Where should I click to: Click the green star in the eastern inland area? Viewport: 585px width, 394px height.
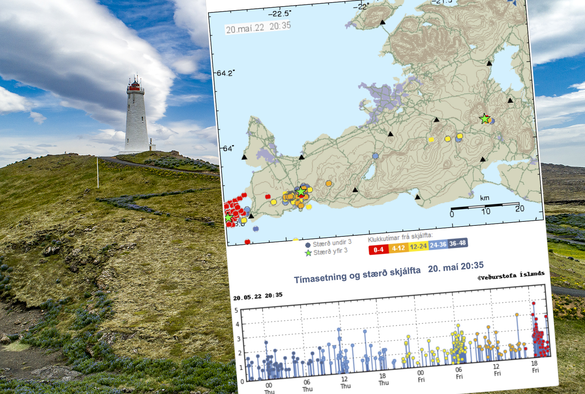484,119
